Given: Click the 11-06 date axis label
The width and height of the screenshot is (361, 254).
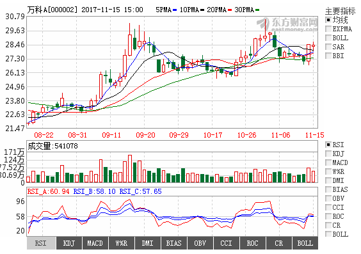Looking at the screenshot, I should pyautogui.click(x=281, y=135).
